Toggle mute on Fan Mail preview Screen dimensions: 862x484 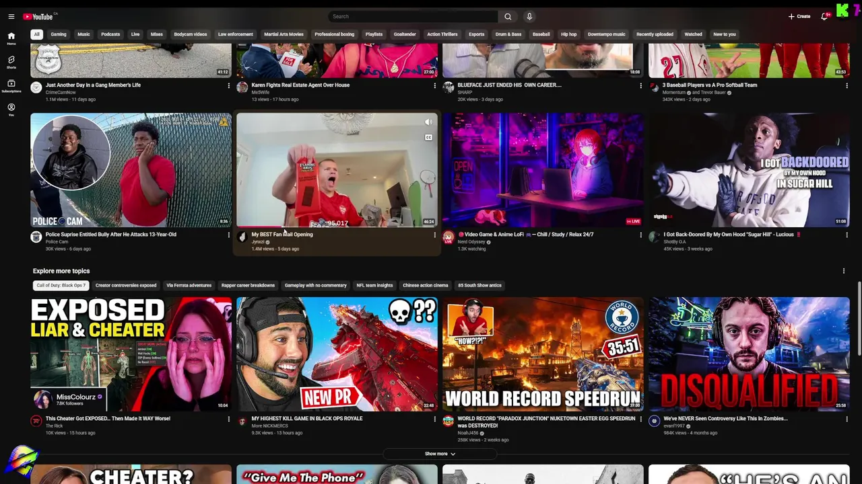click(x=428, y=122)
